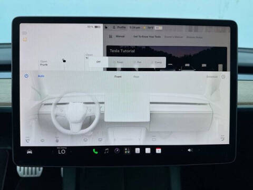
Task: Raise temperature with arrow right of LO
Action: pyautogui.click(x=71, y=151)
